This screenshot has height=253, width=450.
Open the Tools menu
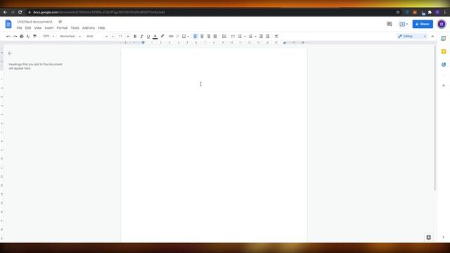(x=75, y=28)
